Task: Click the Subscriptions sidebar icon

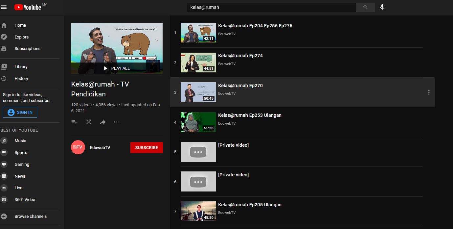Action: pyautogui.click(x=4, y=49)
